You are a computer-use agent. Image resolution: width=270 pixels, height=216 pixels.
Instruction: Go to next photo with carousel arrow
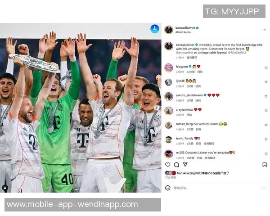tap(157, 108)
